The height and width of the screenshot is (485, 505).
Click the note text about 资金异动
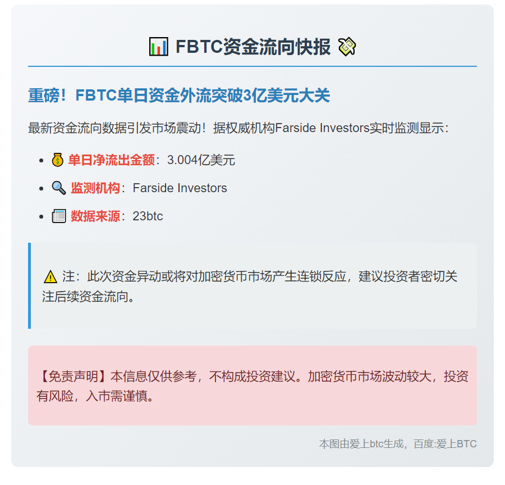coord(252,286)
